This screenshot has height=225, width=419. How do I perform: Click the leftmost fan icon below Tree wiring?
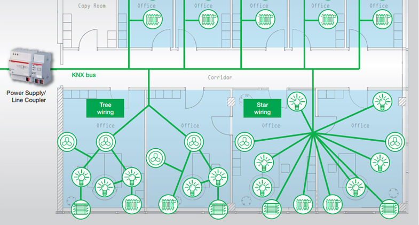[x=67, y=142]
